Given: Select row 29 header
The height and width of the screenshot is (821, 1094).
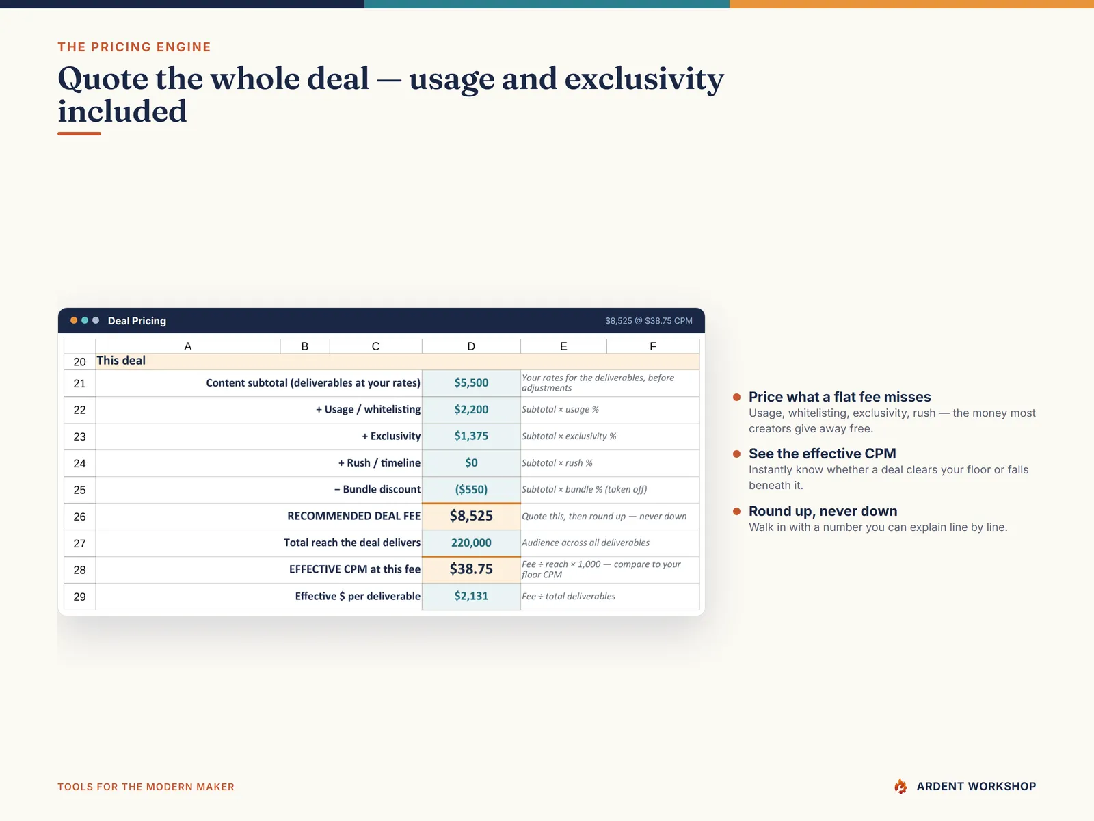Looking at the screenshot, I should point(80,597).
